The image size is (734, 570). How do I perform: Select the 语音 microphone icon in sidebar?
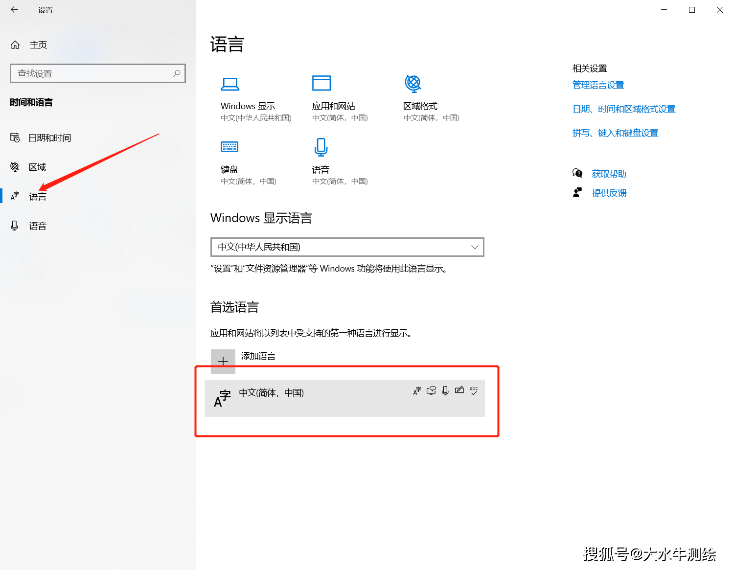click(x=15, y=226)
